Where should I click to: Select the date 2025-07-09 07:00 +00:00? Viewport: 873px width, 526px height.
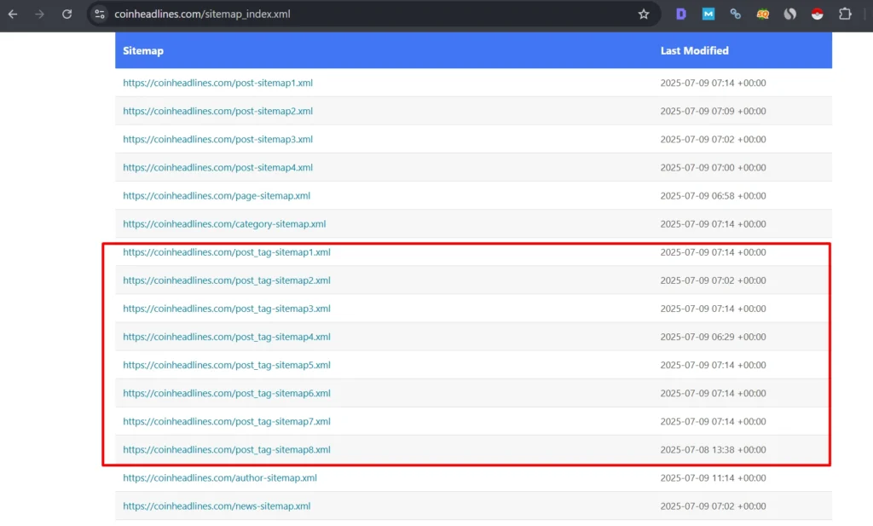[714, 168]
